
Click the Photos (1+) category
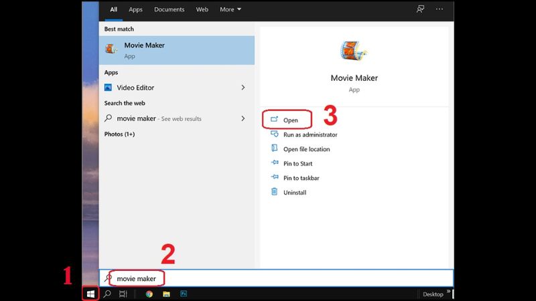click(119, 134)
